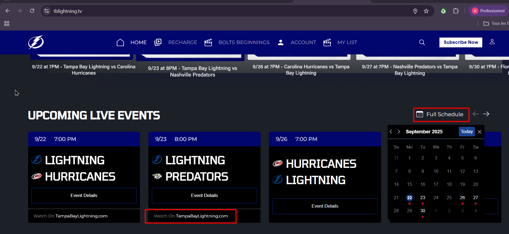Screen dimensions: 509x234
Task: Click the 9/23 8:00 PM event header
Action: click(x=204, y=139)
